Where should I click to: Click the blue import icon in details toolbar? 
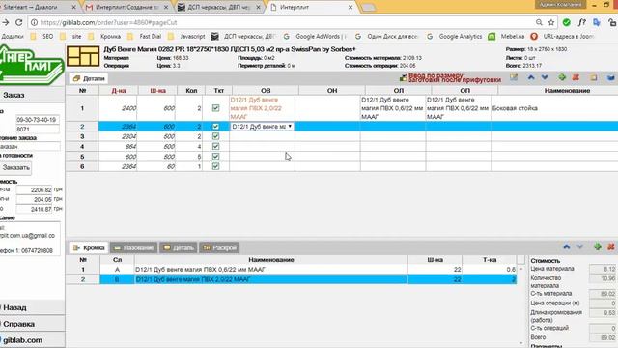611,77
